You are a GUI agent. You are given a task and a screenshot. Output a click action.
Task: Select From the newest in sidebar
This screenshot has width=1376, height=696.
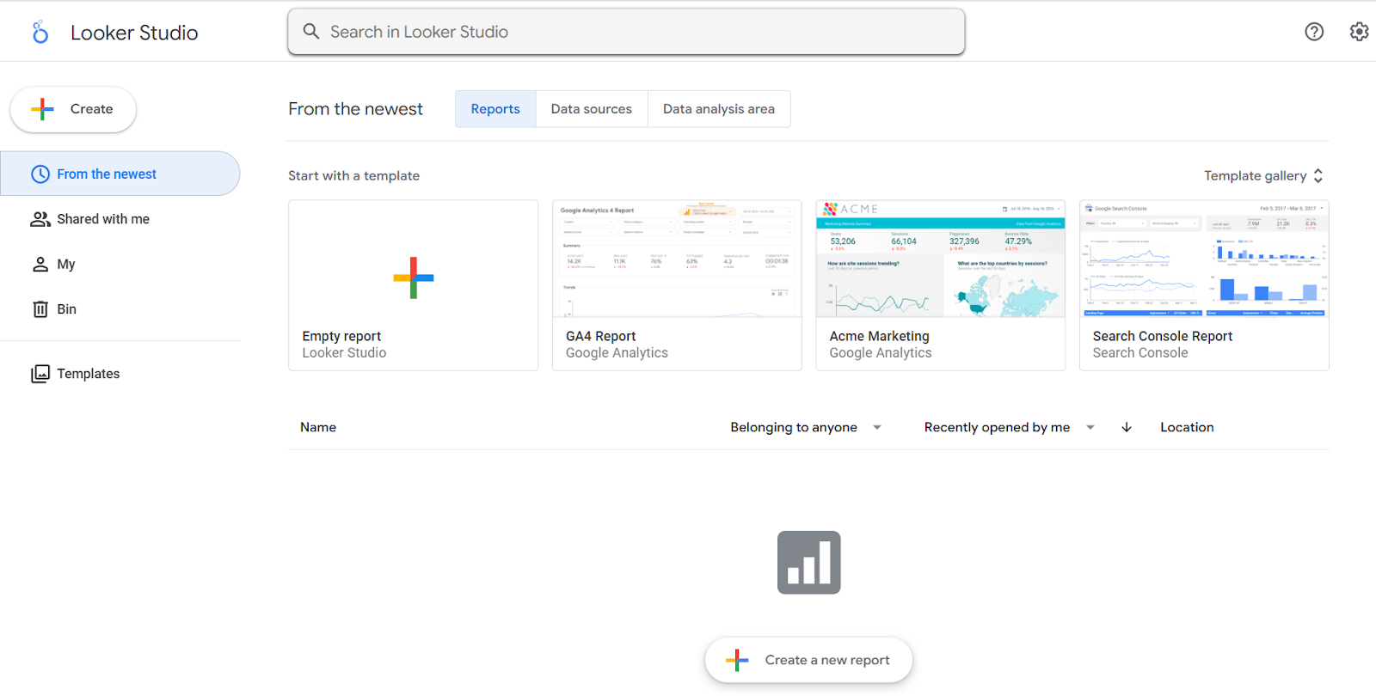tap(120, 174)
